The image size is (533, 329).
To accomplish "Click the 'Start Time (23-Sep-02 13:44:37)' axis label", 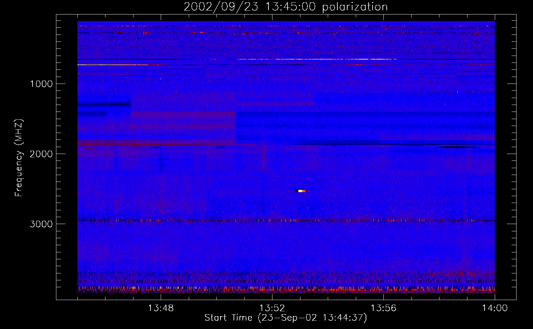I will (x=286, y=318).
